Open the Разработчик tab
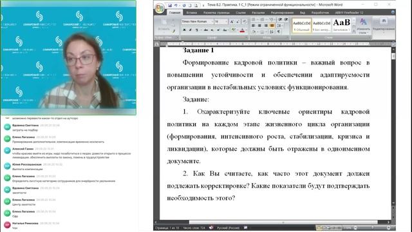Image resolution: width=412 pixels, height=232 pixels. [x=320, y=13]
